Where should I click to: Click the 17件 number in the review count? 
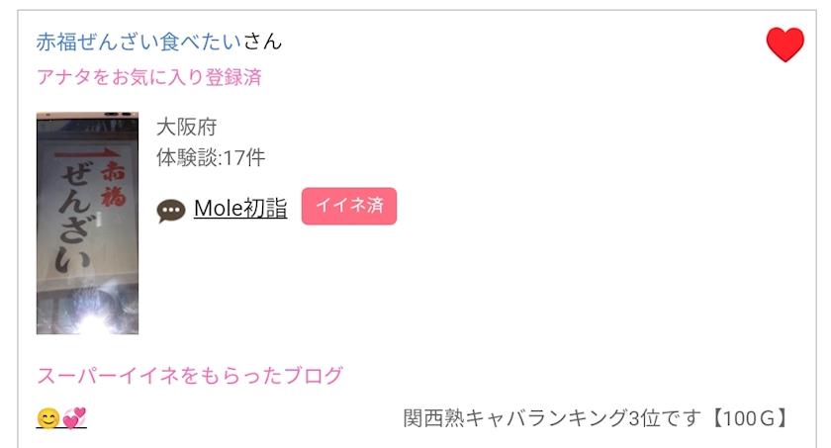pyautogui.click(x=244, y=158)
